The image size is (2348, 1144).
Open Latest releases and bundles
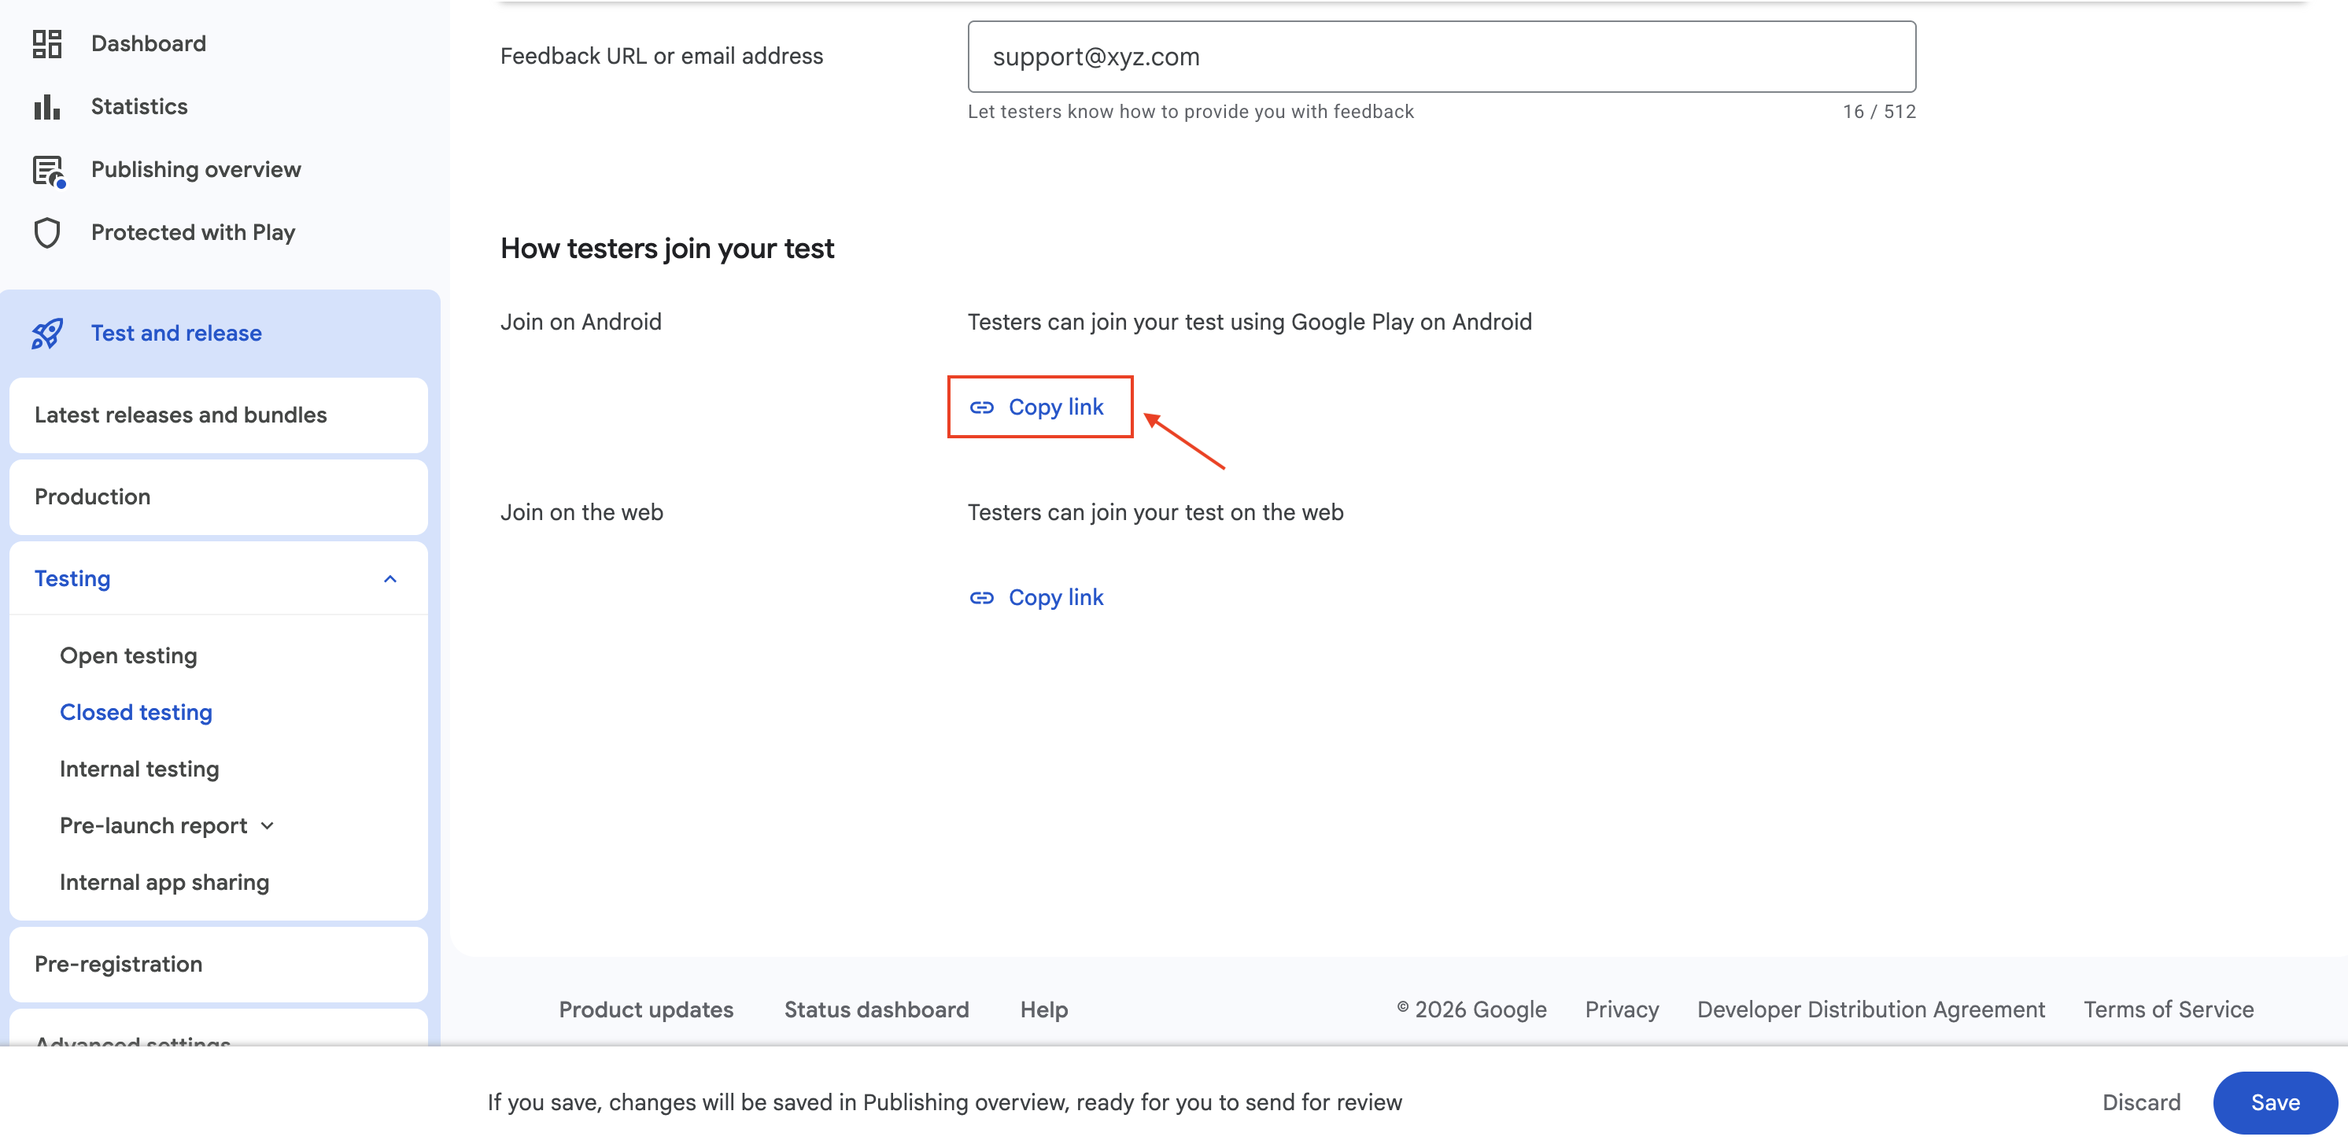click(218, 415)
